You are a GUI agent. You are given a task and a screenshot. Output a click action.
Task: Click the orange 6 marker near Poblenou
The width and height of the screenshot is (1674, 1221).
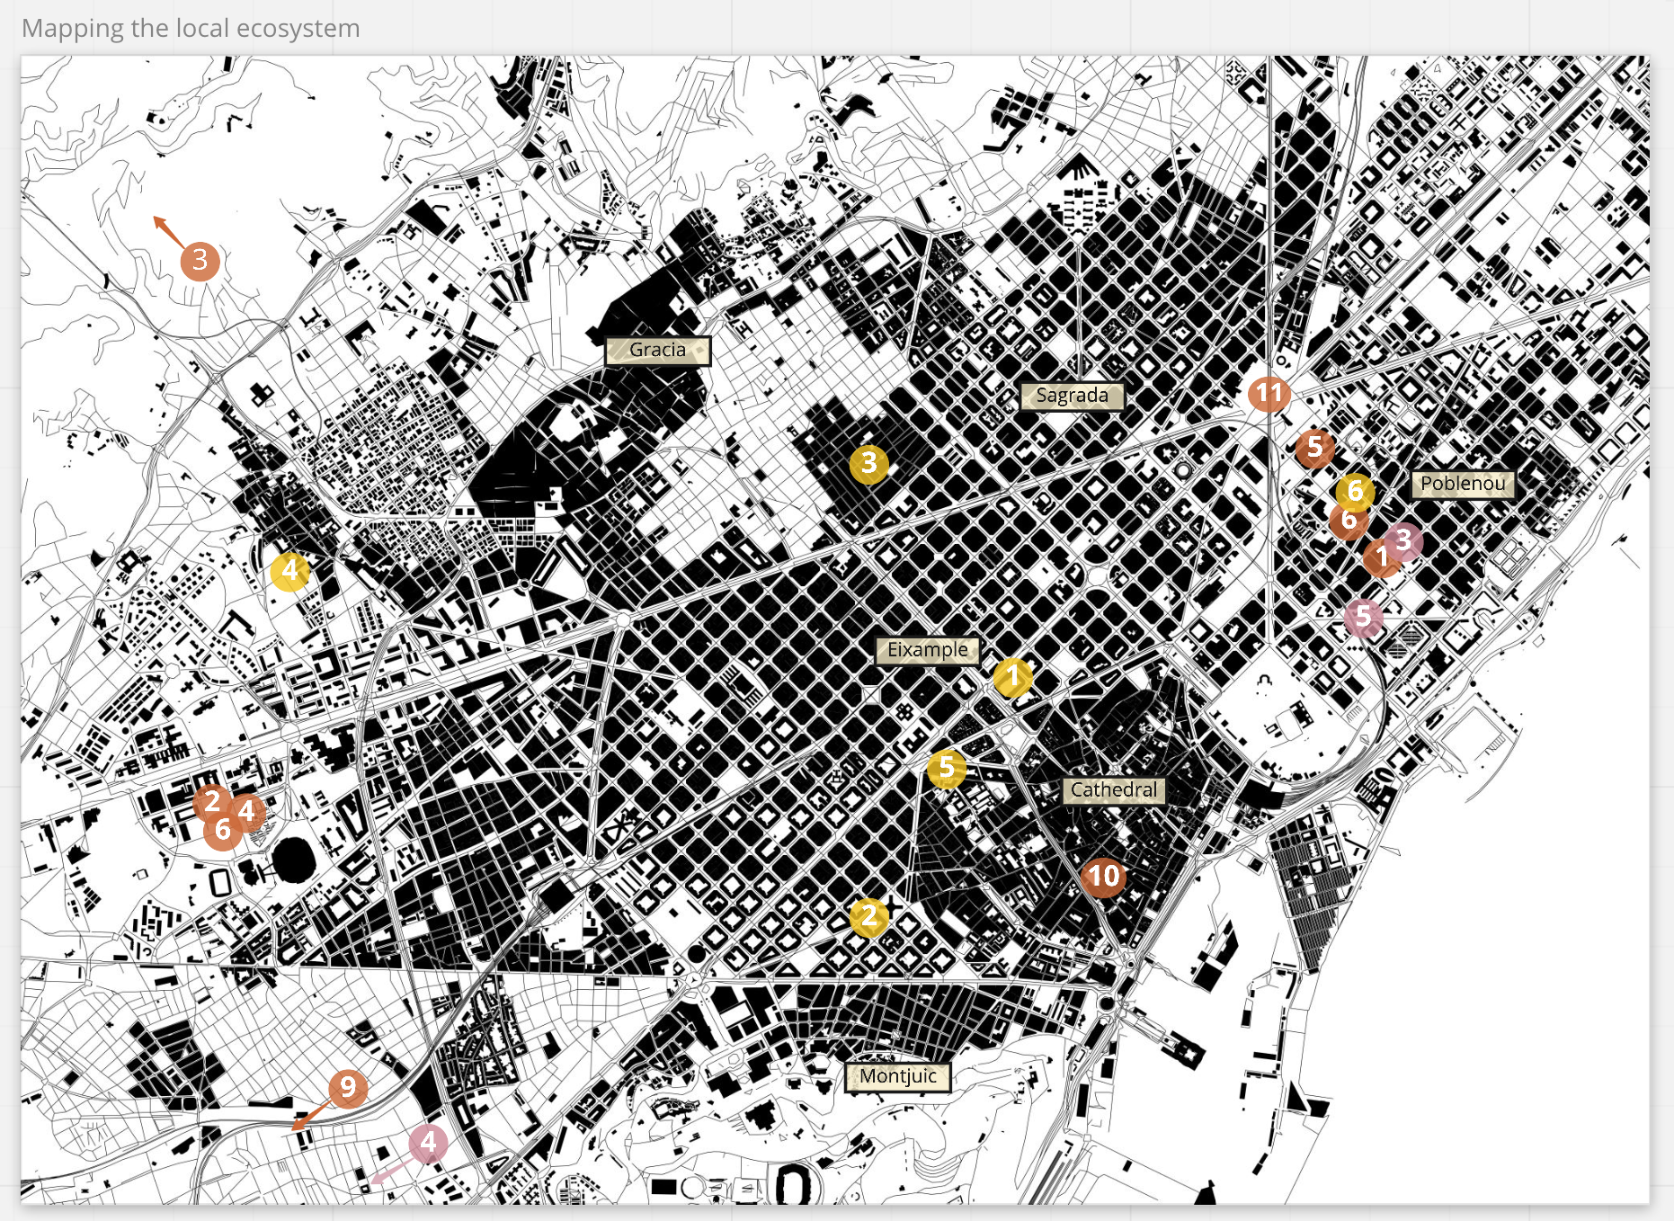click(1347, 521)
